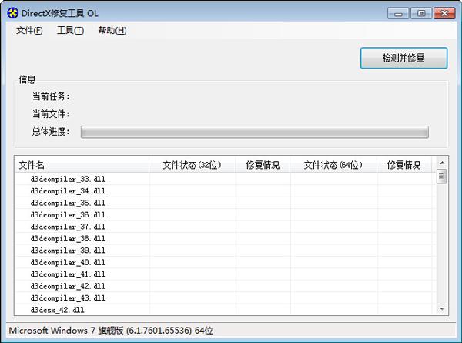Sort by 文件状态(64位) column header
Screen dimensions: 462x343
[x=333, y=165]
